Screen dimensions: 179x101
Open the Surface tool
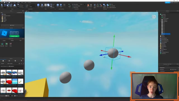pyautogui.click(x=48, y=5)
